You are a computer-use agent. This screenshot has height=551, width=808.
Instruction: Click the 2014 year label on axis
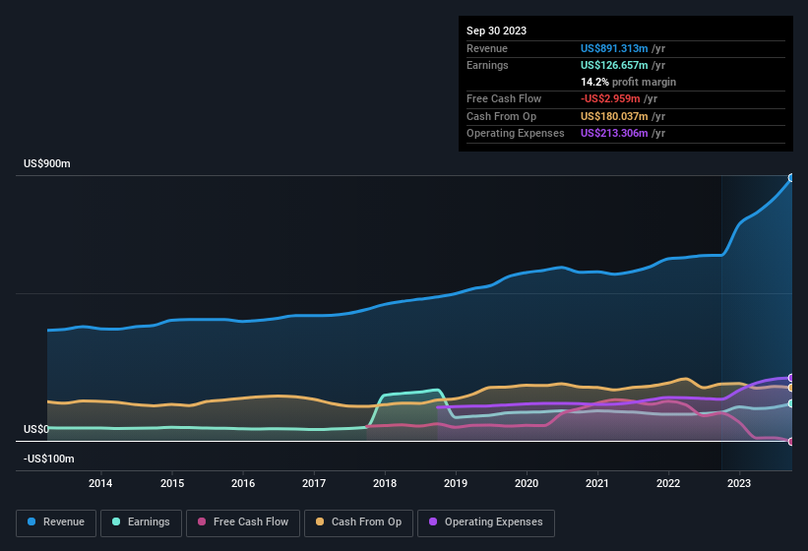pos(100,483)
